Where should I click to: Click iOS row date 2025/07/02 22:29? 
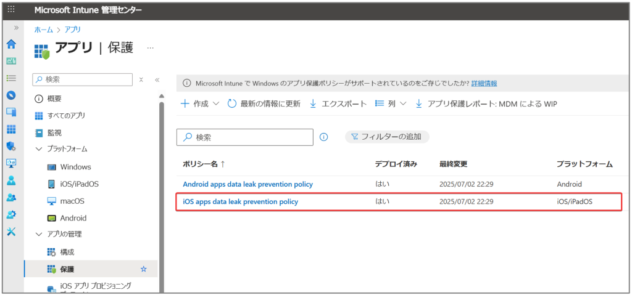pyautogui.click(x=467, y=201)
